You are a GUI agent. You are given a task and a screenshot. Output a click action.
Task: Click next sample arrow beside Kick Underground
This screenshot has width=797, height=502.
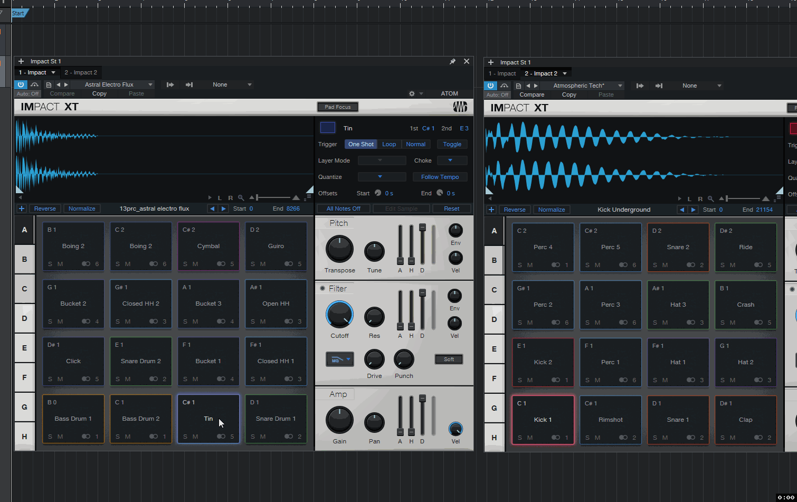pos(693,210)
